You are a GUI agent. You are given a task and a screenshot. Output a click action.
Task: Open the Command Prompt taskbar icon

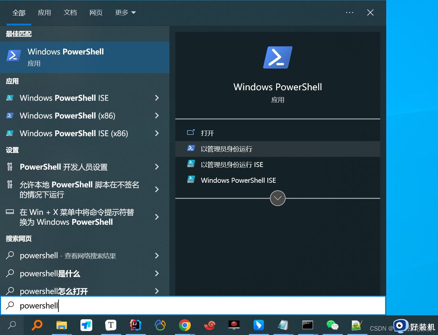(x=308, y=325)
